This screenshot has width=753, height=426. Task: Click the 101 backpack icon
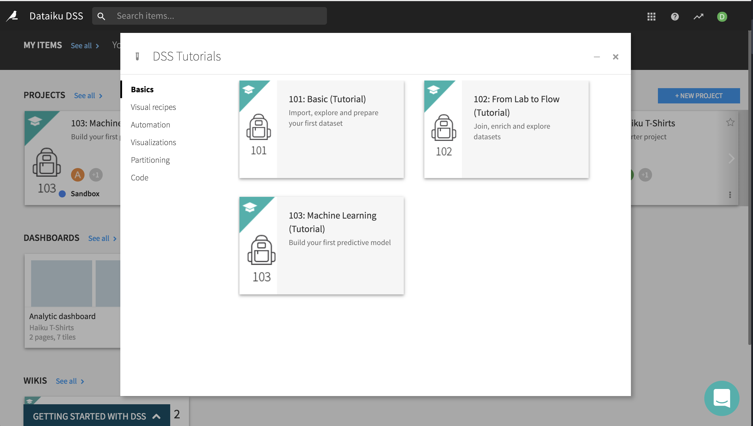259,127
